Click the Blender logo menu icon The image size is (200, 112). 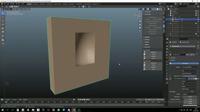point(2,4)
